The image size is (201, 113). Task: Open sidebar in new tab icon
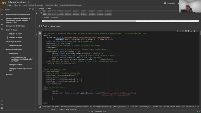point(30,9)
